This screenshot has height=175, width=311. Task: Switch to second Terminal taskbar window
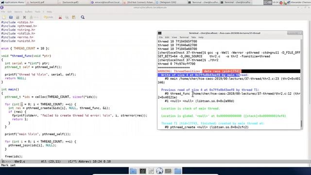(x=236, y=2)
